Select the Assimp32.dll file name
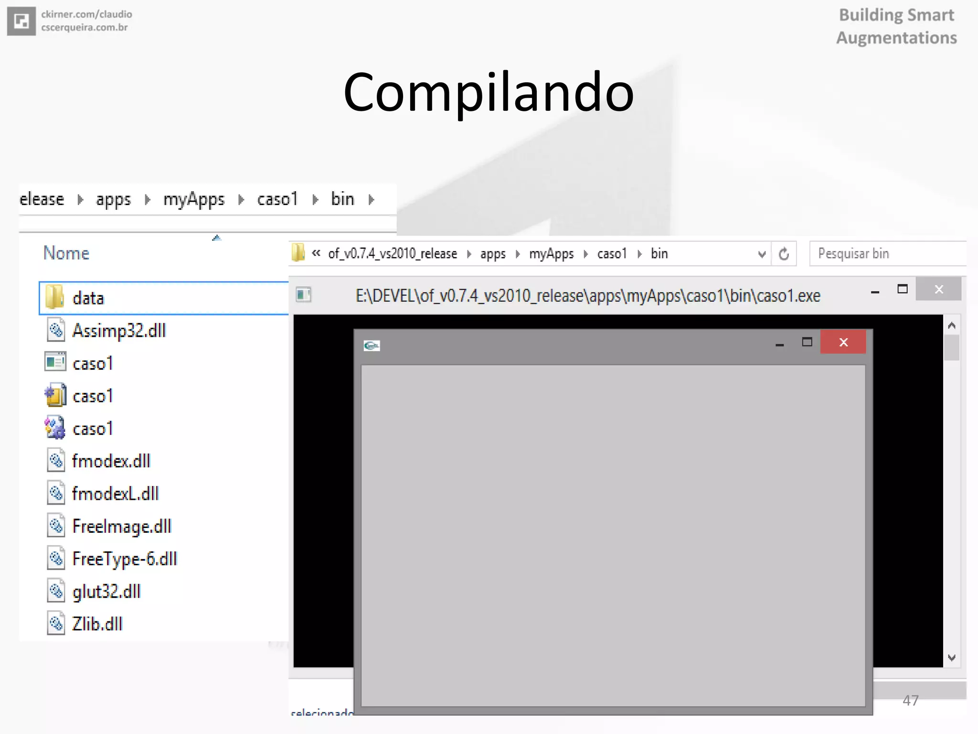 coord(119,331)
